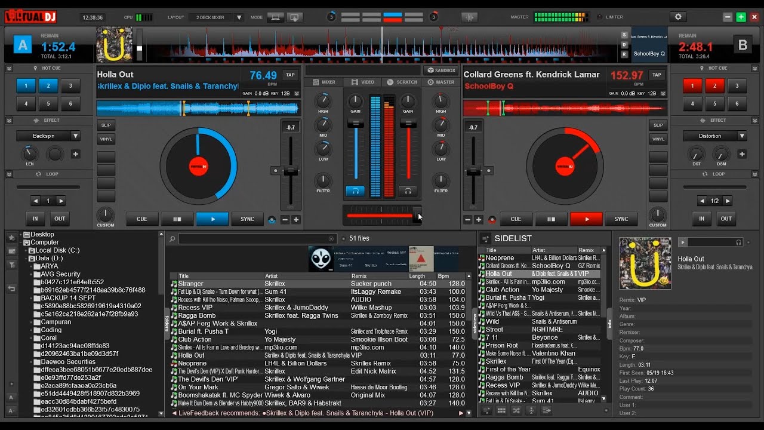Image resolution: width=764 pixels, height=430 pixels.
Task: Click deck B loop OUT button
Action: click(x=726, y=219)
